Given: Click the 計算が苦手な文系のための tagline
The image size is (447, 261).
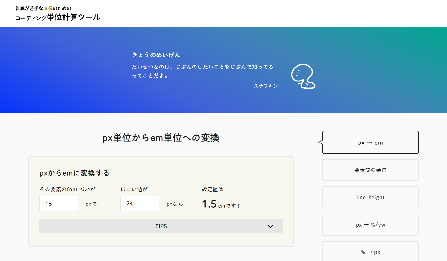Looking at the screenshot, I should pyautogui.click(x=43, y=8).
